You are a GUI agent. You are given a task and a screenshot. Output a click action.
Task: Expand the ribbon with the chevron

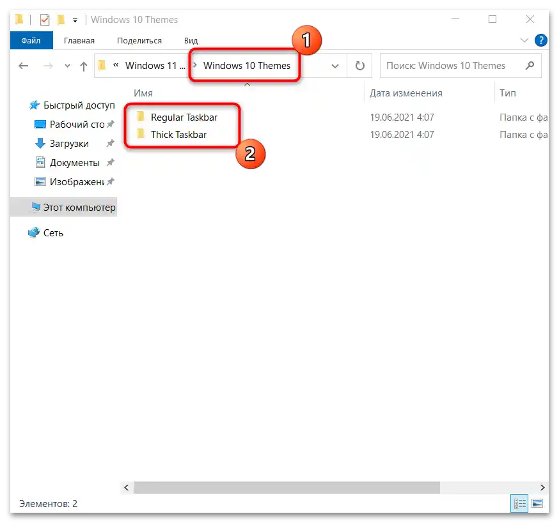tap(524, 40)
